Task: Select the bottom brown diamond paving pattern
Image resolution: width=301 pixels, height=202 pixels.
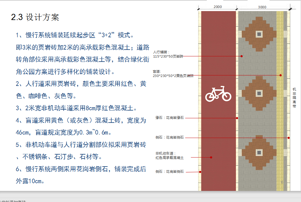Action: (259, 152)
